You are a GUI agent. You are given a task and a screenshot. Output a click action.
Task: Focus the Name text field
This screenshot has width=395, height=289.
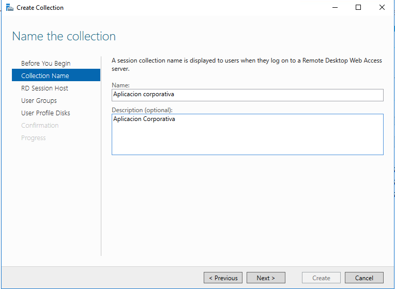pos(247,95)
